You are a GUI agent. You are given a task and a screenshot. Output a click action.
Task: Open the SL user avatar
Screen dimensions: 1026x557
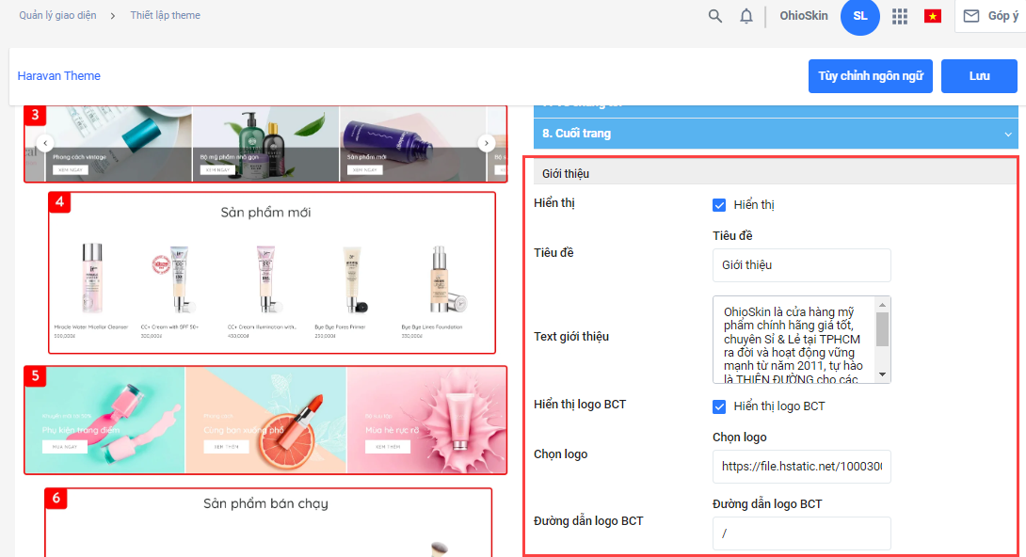(x=859, y=16)
